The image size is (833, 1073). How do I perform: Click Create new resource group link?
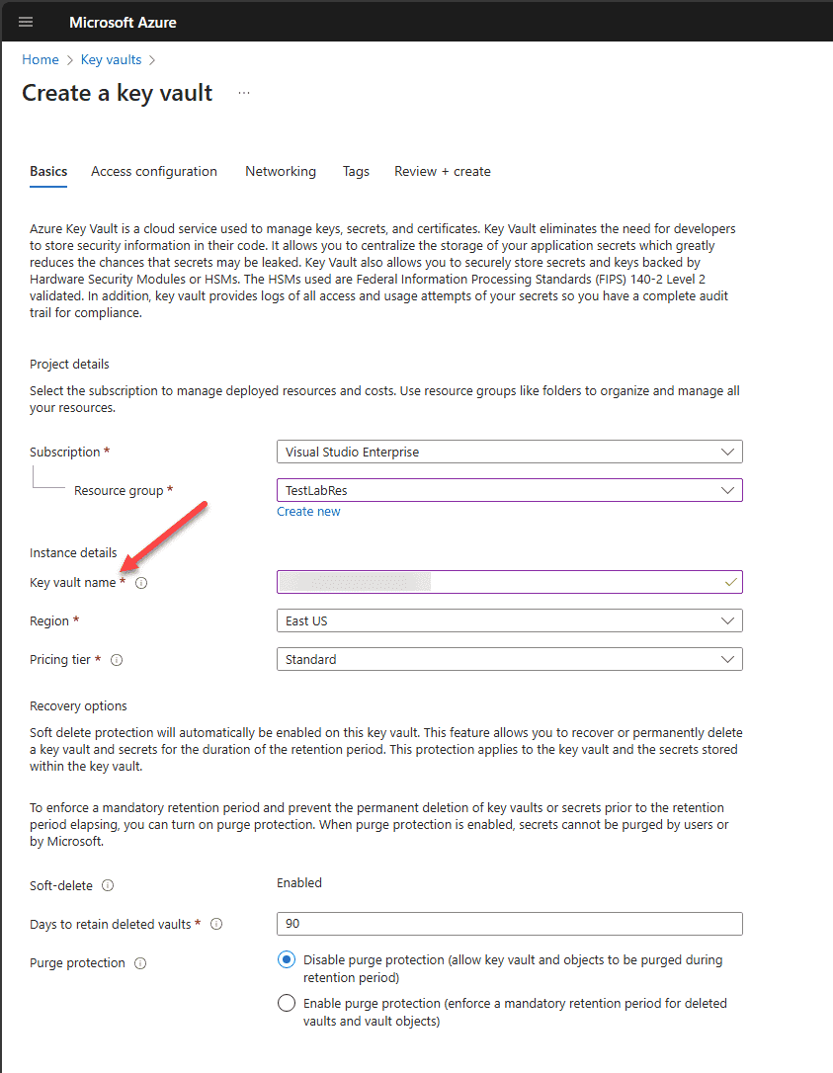pyautogui.click(x=308, y=511)
